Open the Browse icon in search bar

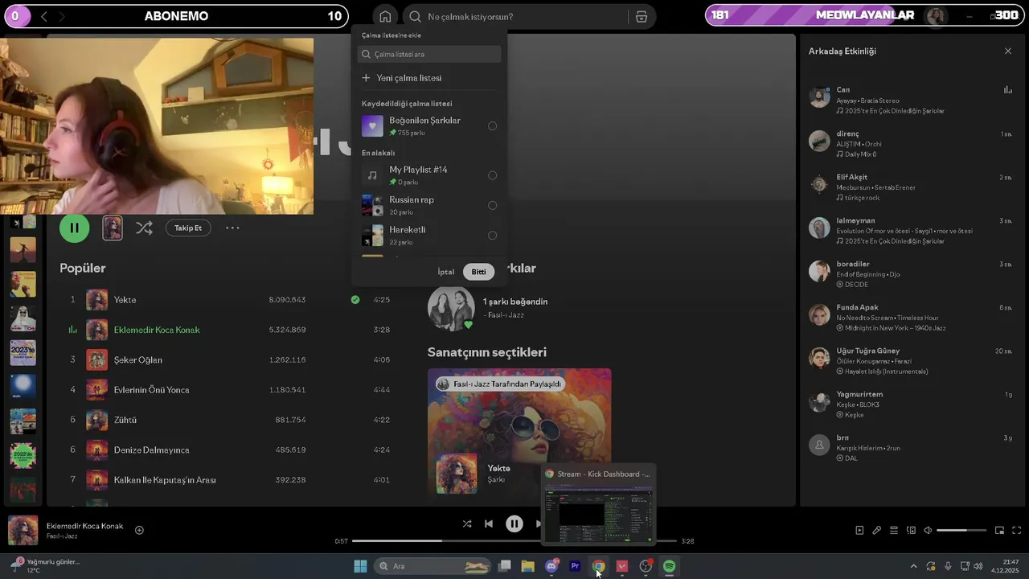(x=641, y=16)
